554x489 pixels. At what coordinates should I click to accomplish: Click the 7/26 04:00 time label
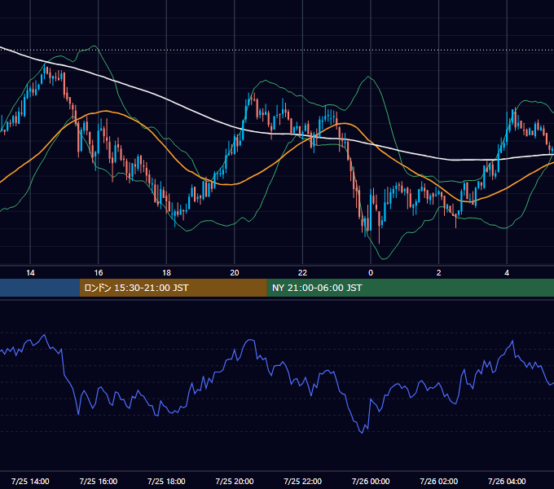pos(507,481)
